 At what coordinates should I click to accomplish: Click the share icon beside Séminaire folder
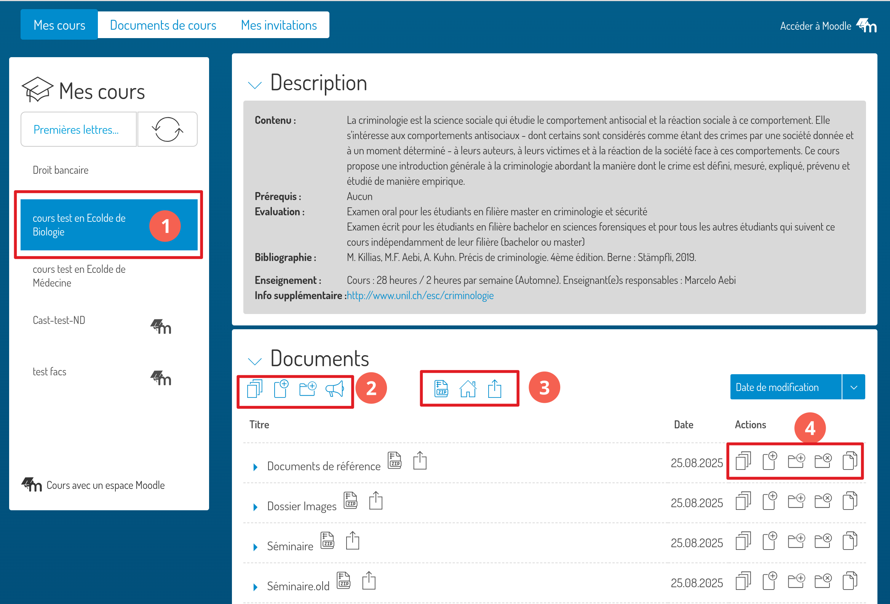tap(352, 540)
